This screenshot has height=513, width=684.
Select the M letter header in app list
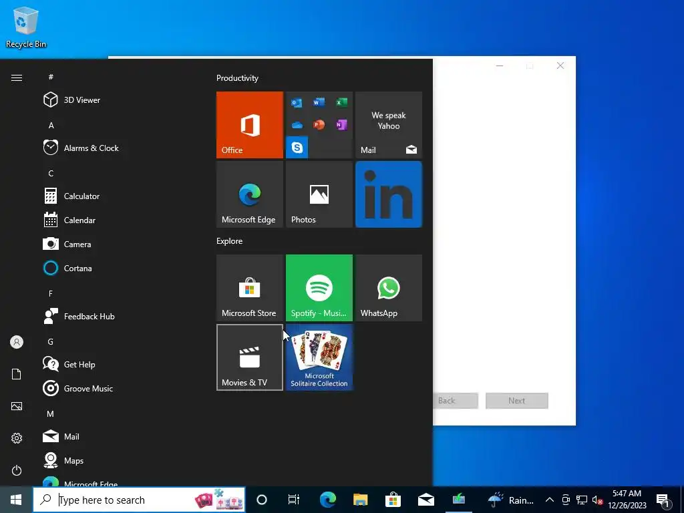[51, 413]
